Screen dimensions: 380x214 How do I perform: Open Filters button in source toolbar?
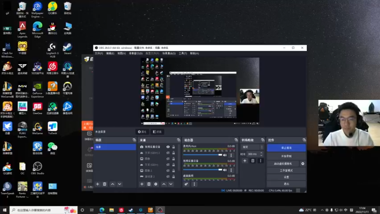pos(157,132)
